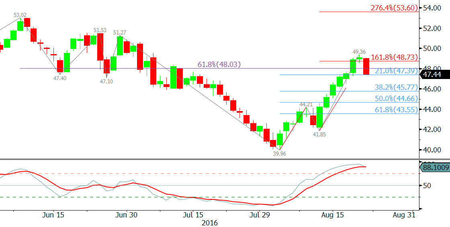Click the 39.96 bottom price label
Image resolution: width=450 pixels, height=227 pixels.
click(x=280, y=153)
